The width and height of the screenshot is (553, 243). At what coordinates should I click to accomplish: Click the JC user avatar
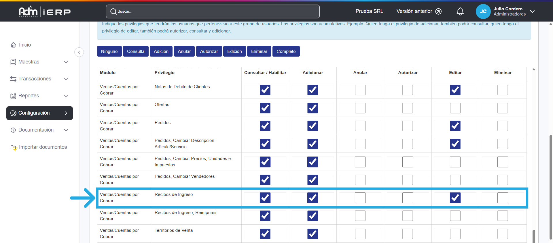click(483, 11)
